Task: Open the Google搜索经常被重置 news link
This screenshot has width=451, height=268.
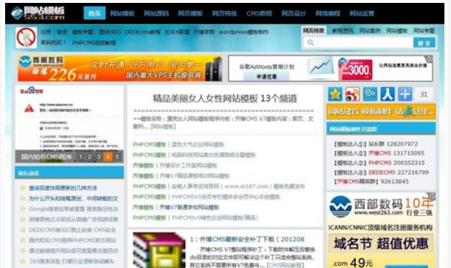Action: point(73,209)
